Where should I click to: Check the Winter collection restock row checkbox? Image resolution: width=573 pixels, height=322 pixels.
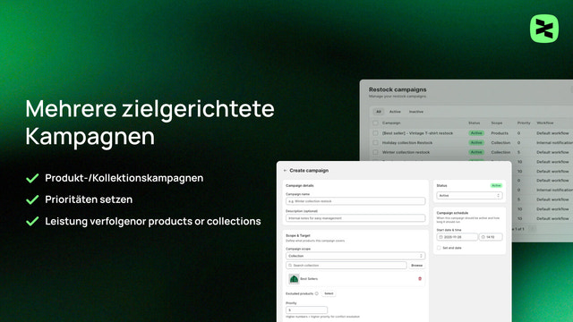click(x=375, y=152)
